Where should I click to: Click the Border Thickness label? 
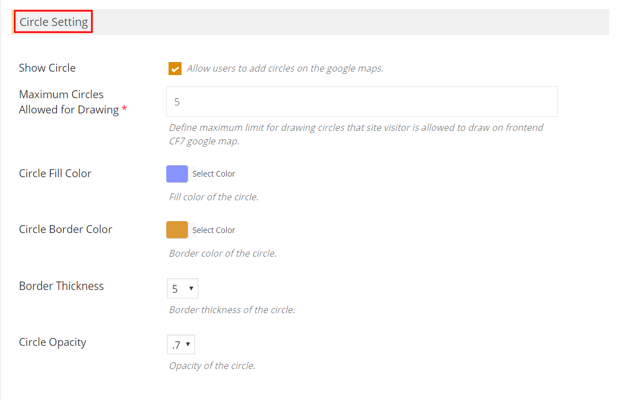[x=61, y=286]
